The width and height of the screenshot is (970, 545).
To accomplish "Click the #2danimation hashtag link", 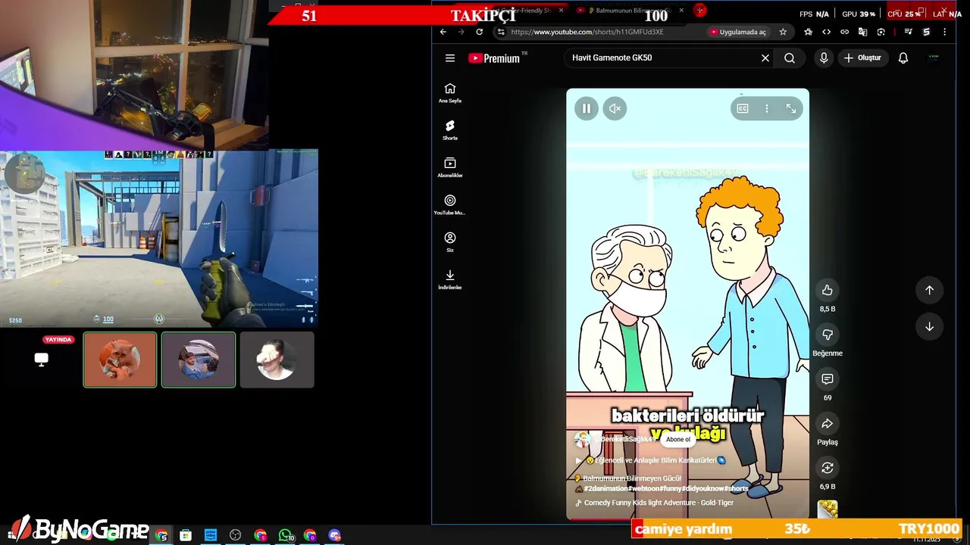I will tap(605, 489).
